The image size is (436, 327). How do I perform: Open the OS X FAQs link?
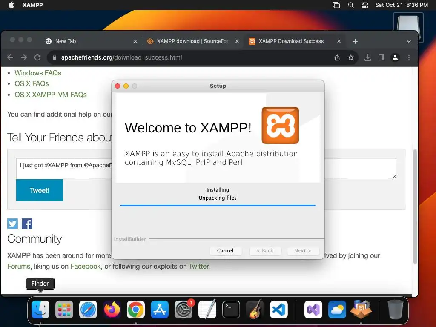(x=32, y=84)
